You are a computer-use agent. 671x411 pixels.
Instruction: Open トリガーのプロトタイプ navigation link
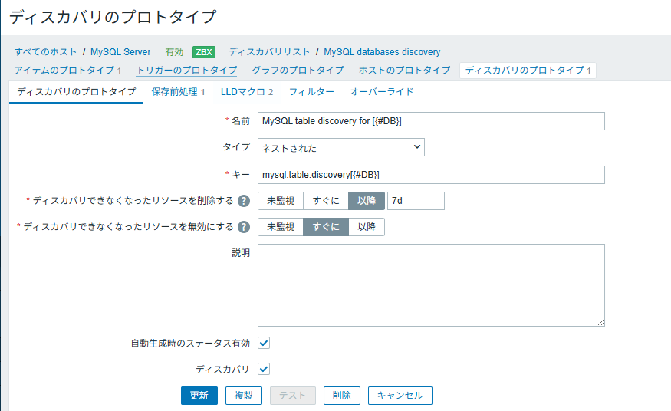coord(186,70)
